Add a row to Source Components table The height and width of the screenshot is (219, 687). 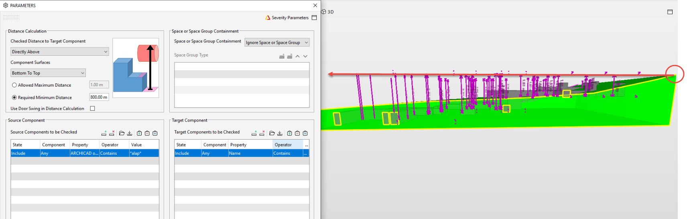[104, 133]
